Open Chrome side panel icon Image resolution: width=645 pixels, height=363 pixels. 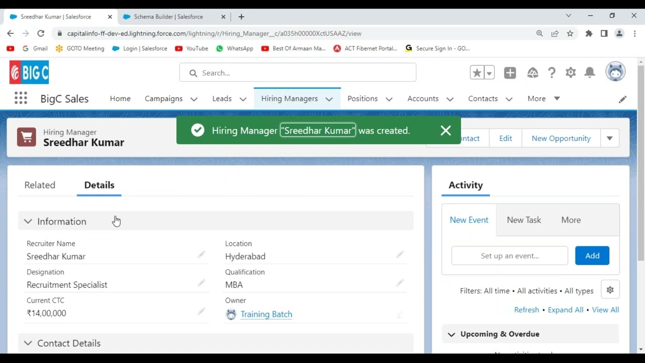(x=604, y=33)
